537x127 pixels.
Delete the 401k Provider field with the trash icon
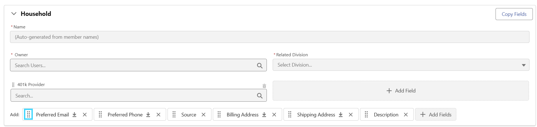point(264,86)
